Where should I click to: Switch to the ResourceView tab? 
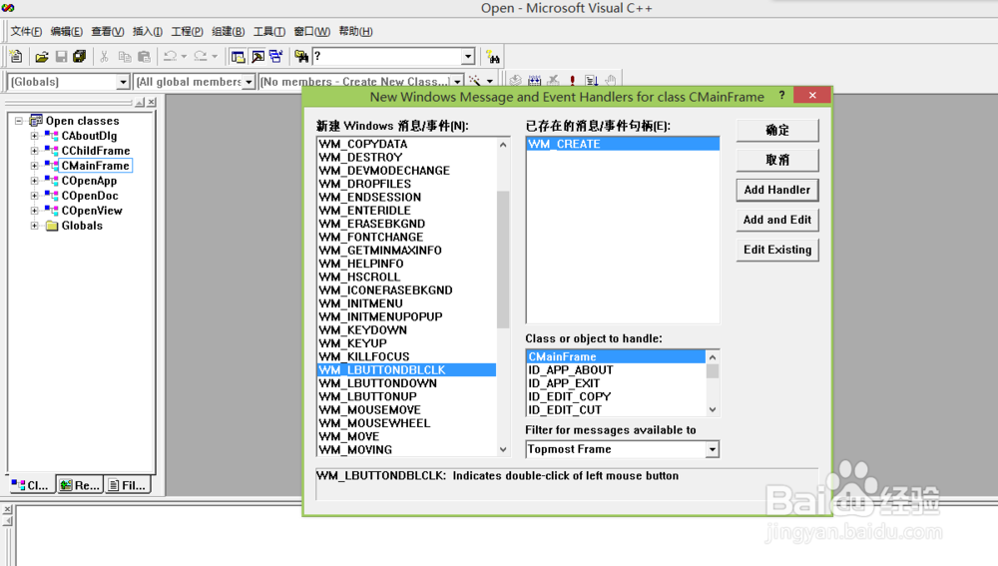[80, 485]
